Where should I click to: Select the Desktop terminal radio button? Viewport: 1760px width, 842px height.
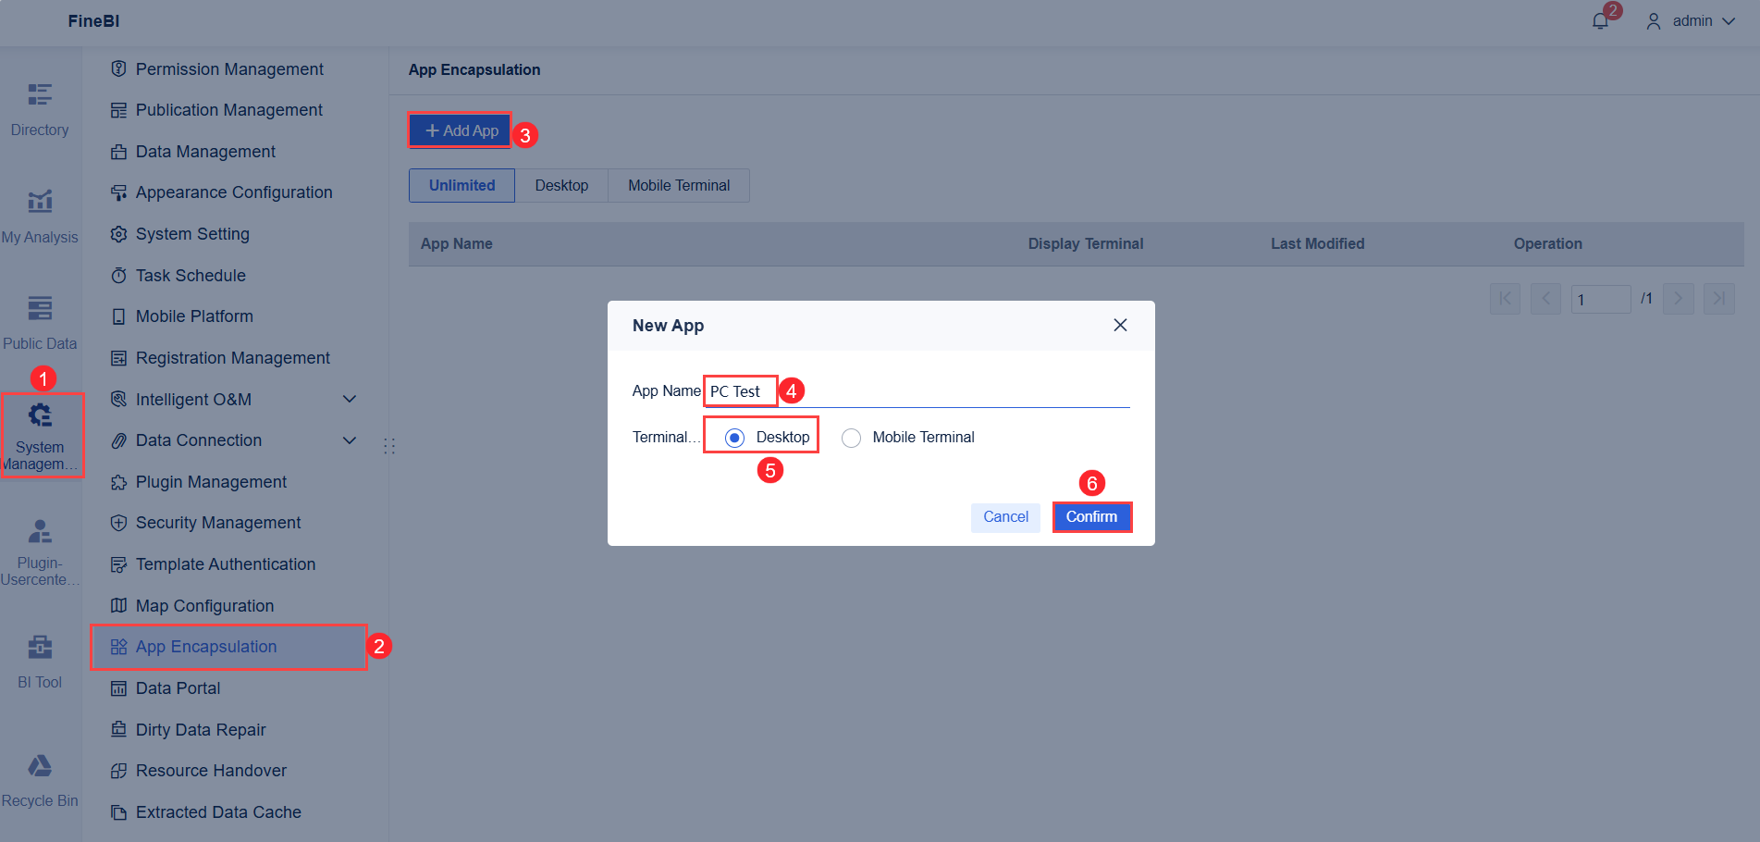tap(734, 438)
